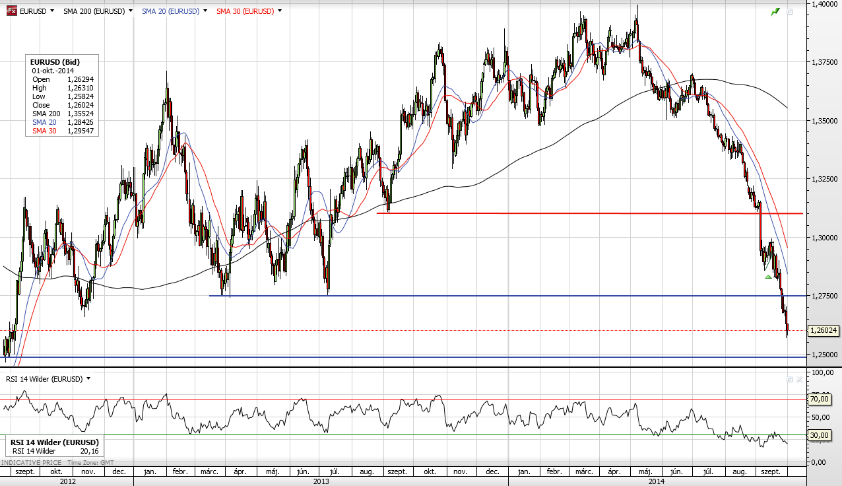Click the High 1,26310 value

point(80,88)
